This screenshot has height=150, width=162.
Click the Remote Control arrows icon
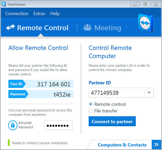(10, 27)
